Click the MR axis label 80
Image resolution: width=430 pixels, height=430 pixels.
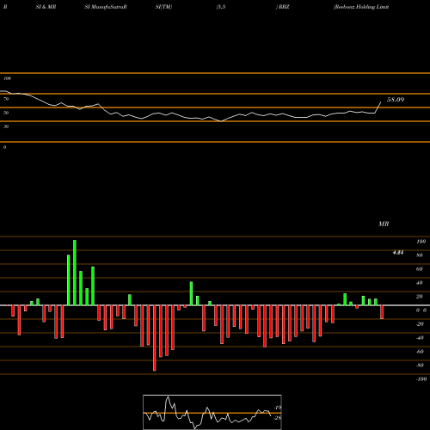(420, 255)
